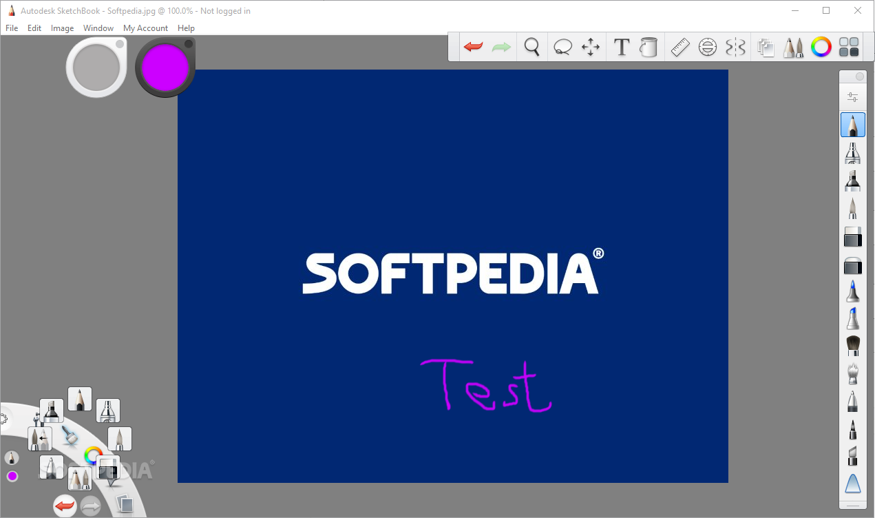This screenshot has width=875, height=518.
Task: Select the Paintbrush in right palette
Action: (x=853, y=208)
